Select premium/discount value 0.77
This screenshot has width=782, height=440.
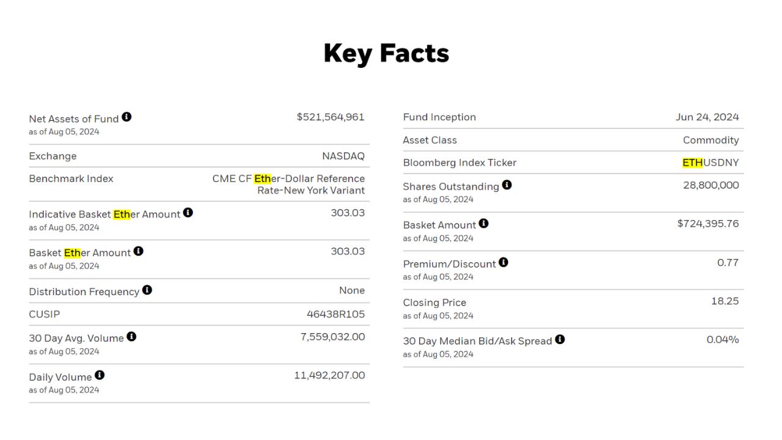728,262
